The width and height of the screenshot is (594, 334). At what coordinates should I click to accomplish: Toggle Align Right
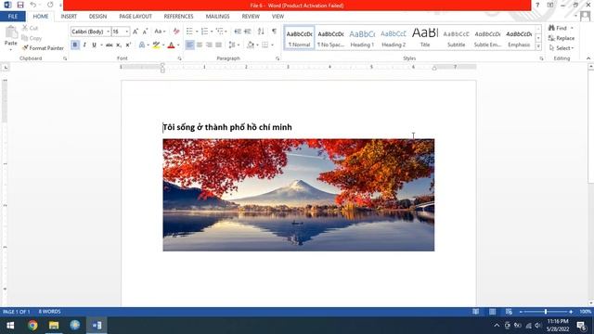209,45
